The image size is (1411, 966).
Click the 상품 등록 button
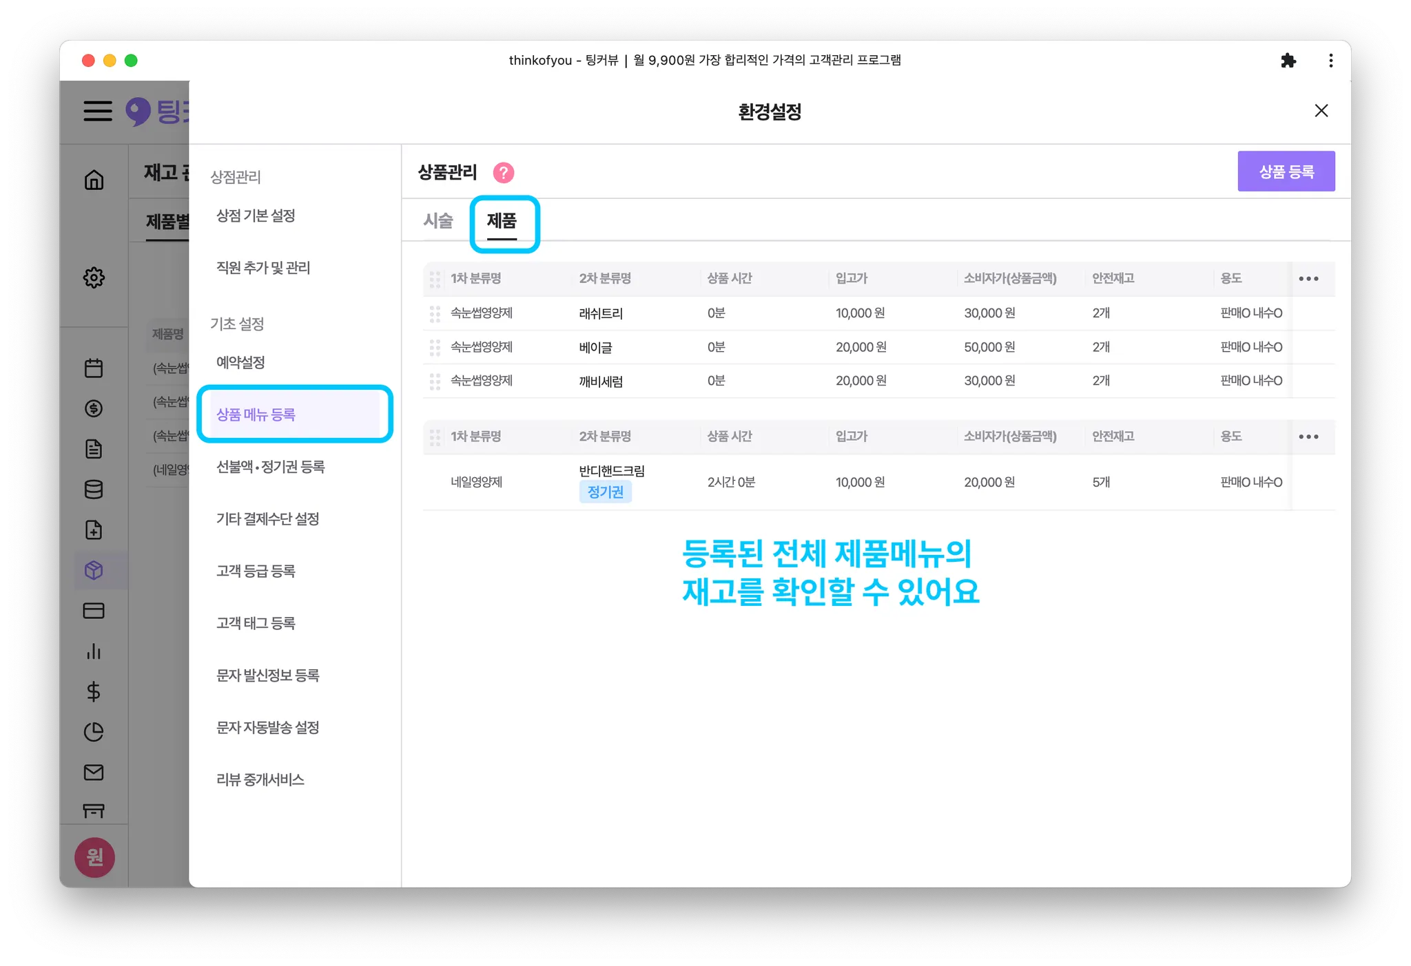1286,171
